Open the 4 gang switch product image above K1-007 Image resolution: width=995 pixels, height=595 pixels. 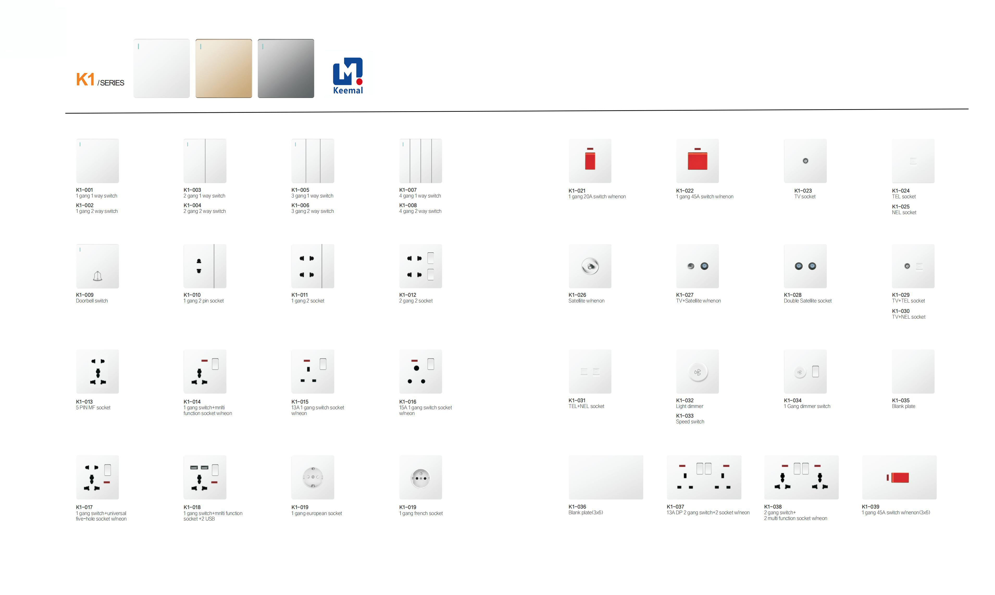[420, 161]
